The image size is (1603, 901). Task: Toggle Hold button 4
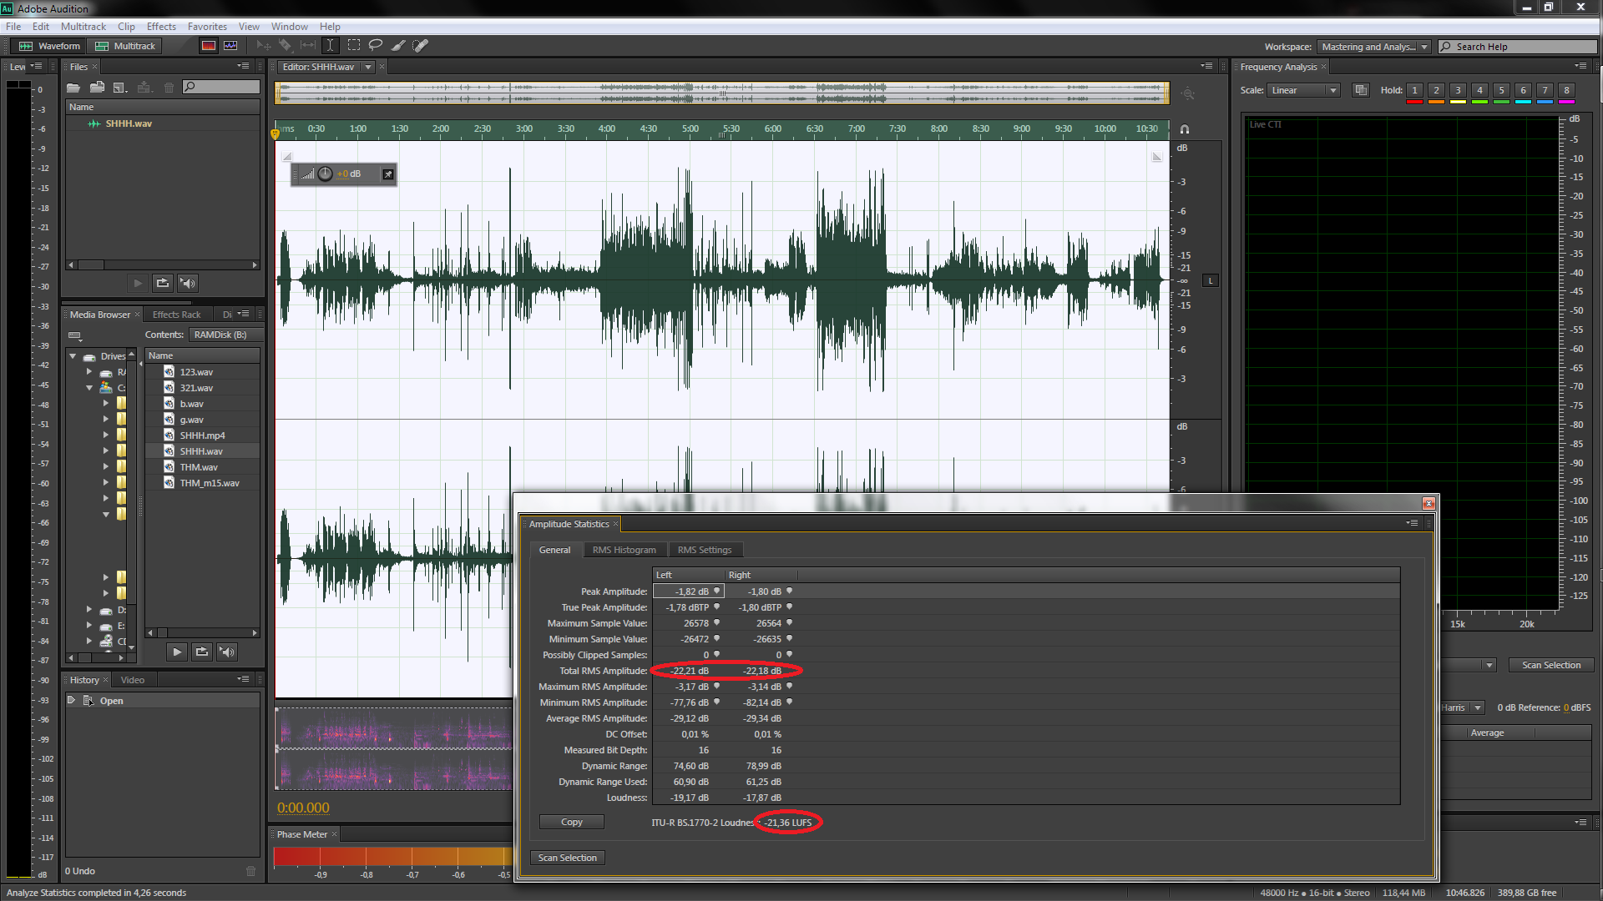1479,90
